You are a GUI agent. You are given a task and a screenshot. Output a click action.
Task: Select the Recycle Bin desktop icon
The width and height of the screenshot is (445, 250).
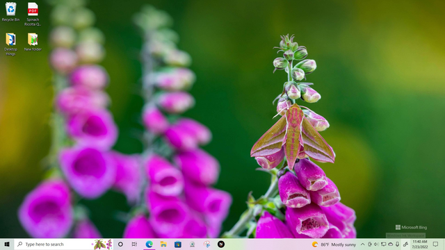[11, 12]
